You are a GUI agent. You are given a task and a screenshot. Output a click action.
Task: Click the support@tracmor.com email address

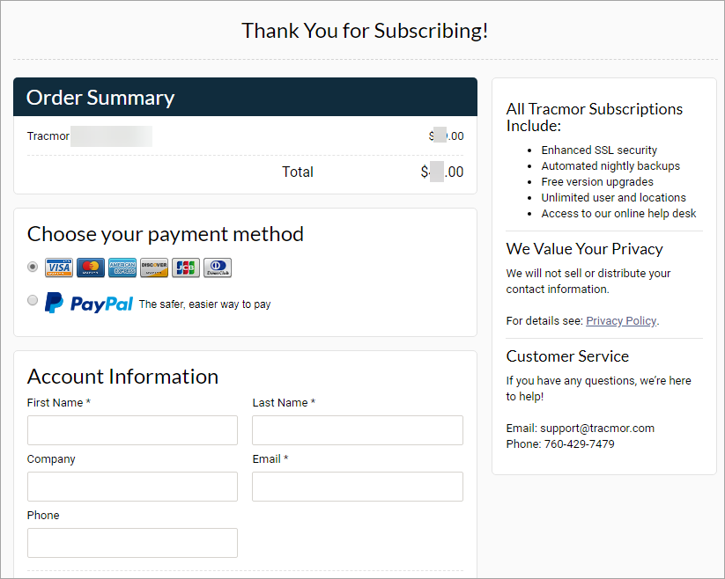pos(596,429)
